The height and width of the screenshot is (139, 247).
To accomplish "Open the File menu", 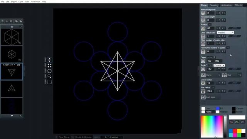I will point(2,2).
